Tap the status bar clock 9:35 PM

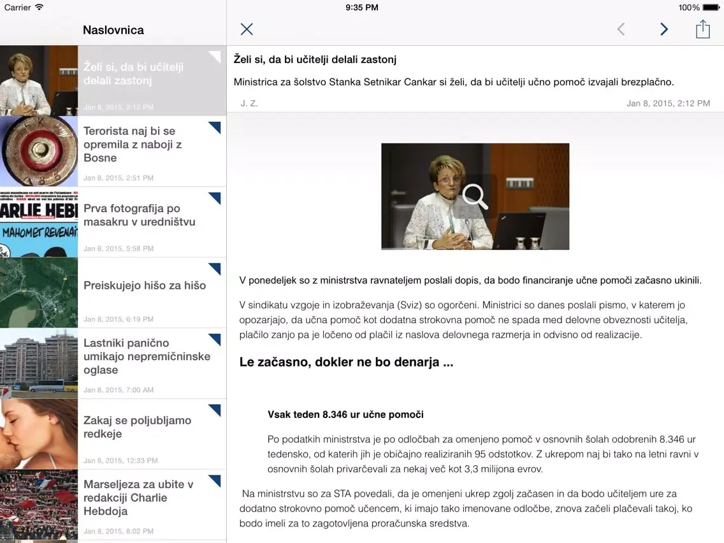[362, 8]
